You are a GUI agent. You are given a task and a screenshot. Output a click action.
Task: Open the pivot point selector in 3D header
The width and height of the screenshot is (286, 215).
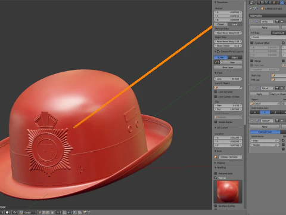pos(15,213)
